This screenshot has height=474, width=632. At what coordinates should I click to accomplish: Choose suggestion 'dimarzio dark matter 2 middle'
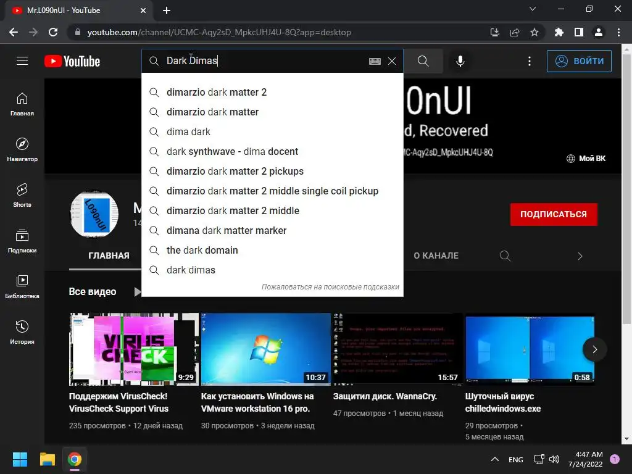[272, 211]
